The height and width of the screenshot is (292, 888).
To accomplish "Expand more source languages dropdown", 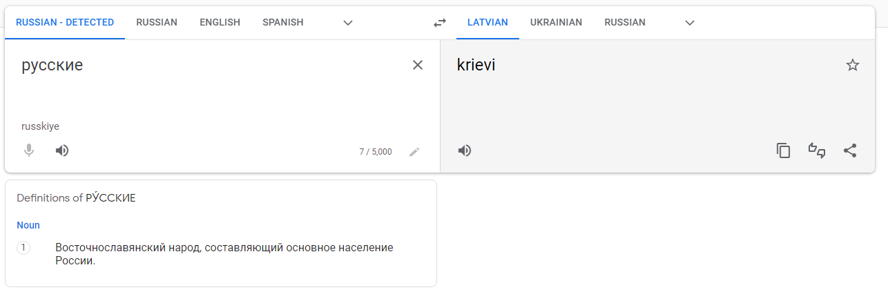I will (x=348, y=23).
